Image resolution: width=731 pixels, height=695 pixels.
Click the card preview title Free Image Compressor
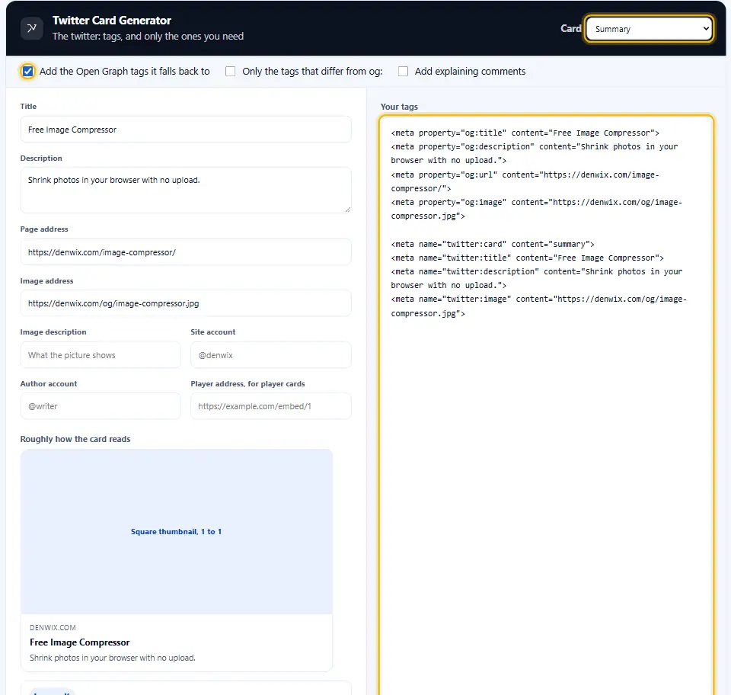point(80,642)
